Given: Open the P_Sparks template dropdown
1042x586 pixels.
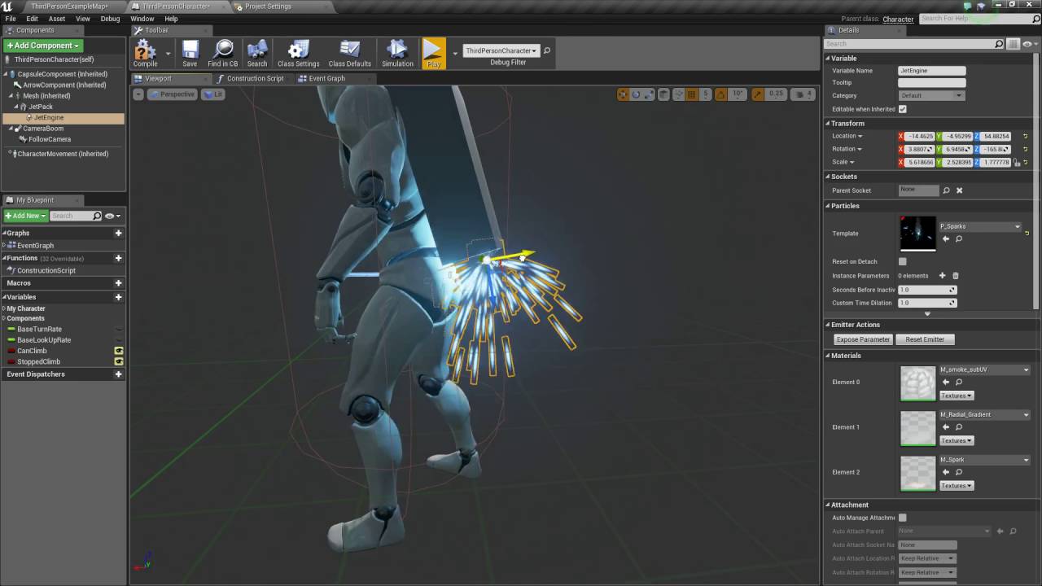Looking at the screenshot, I should click(x=980, y=227).
